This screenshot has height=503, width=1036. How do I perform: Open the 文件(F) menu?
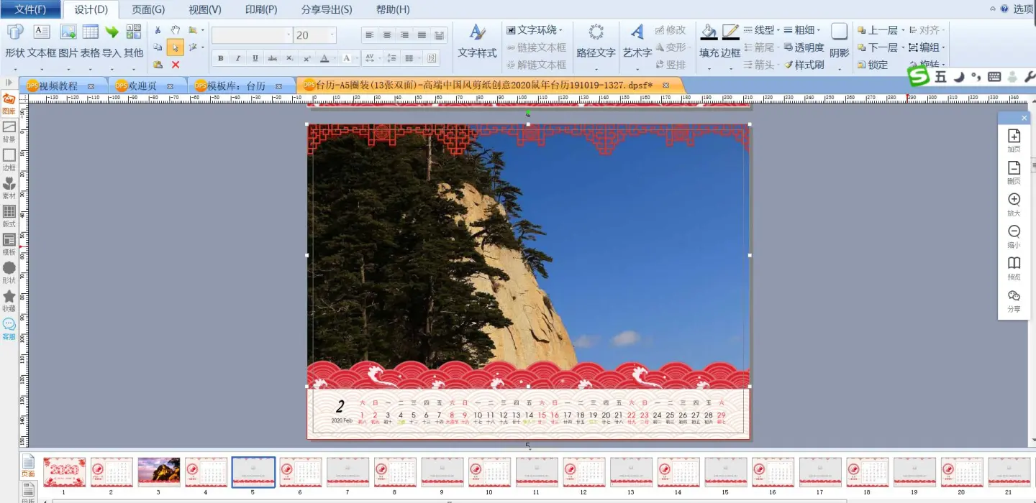point(30,9)
